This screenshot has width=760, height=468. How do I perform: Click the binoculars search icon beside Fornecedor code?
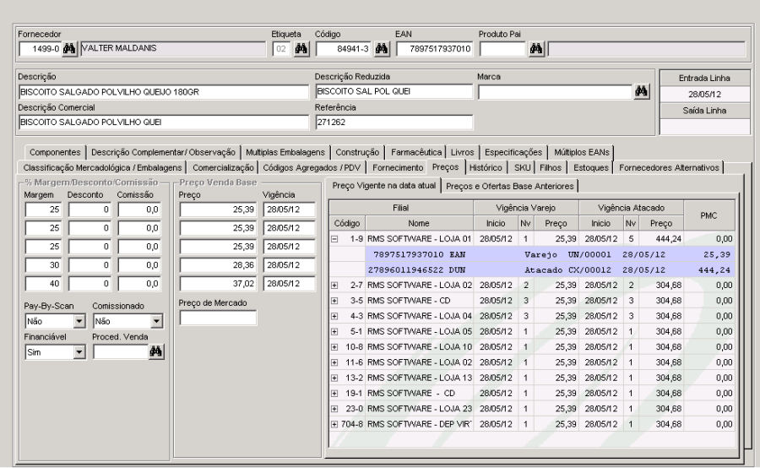coord(68,48)
